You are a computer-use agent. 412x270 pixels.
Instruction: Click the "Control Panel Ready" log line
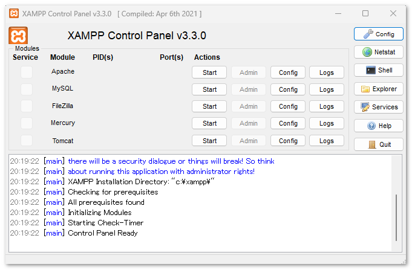[x=74, y=233]
